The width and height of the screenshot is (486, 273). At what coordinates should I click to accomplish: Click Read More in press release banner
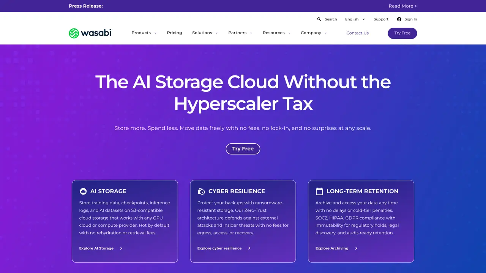[403, 6]
